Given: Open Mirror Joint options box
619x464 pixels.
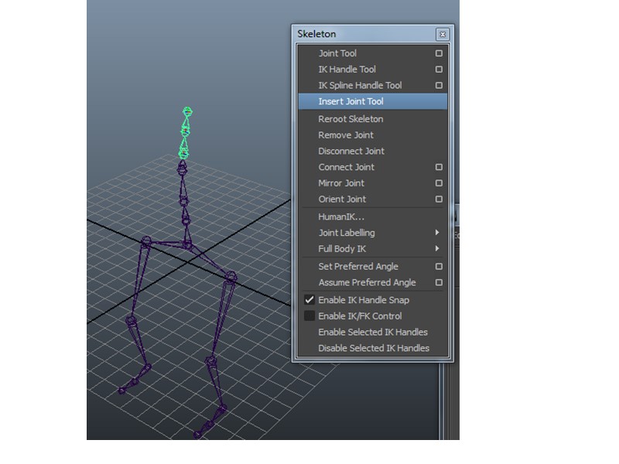Looking at the screenshot, I should (439, 183).
